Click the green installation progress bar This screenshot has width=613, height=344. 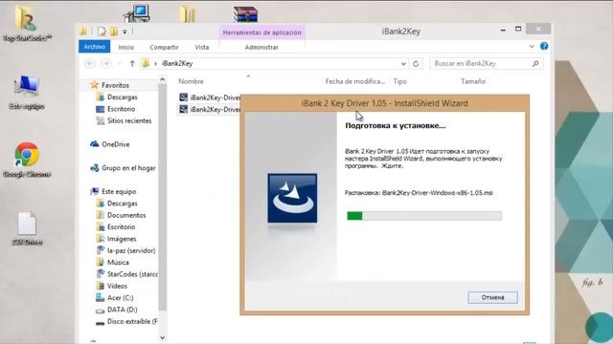pos(424,216)
